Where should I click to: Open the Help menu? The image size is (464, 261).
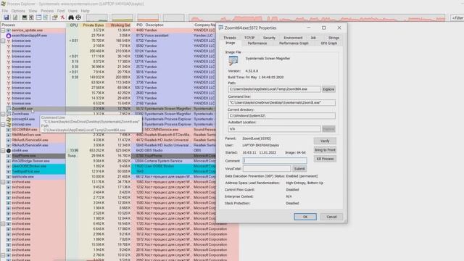(85, 11)
